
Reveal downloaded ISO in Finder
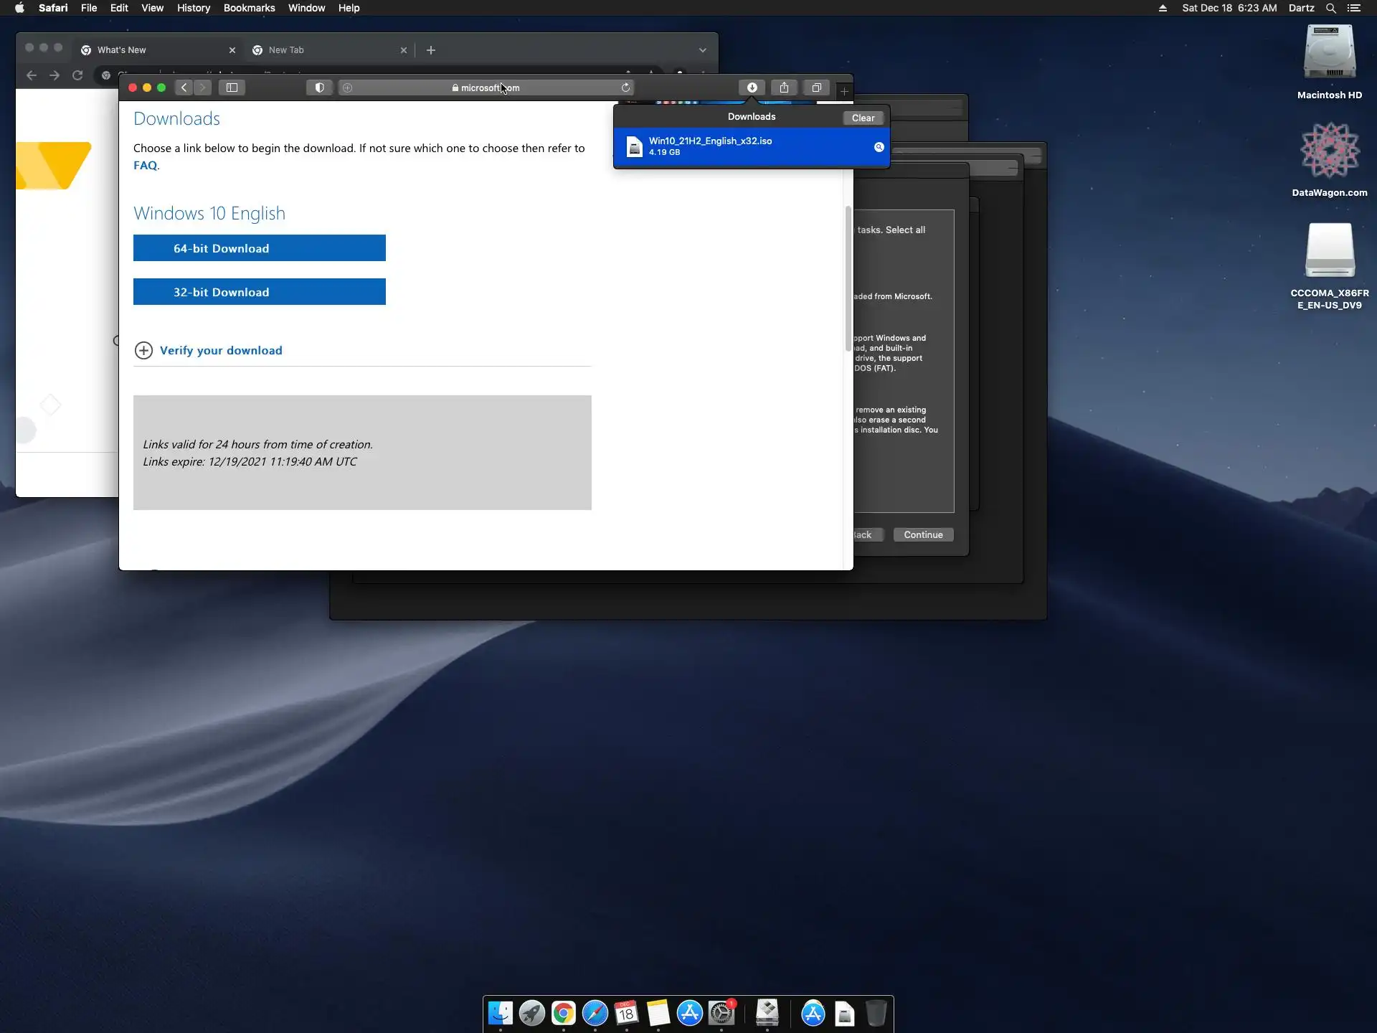pyautogui.click(x=879, y=147)
